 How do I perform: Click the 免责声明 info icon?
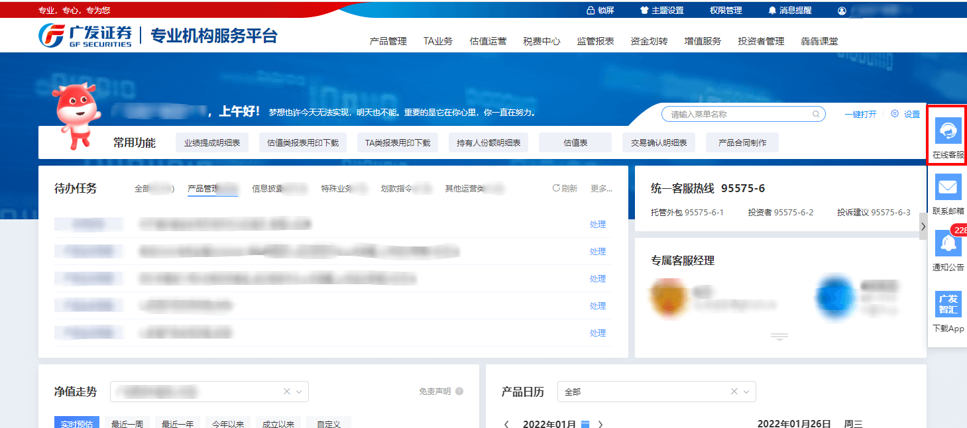459,392
